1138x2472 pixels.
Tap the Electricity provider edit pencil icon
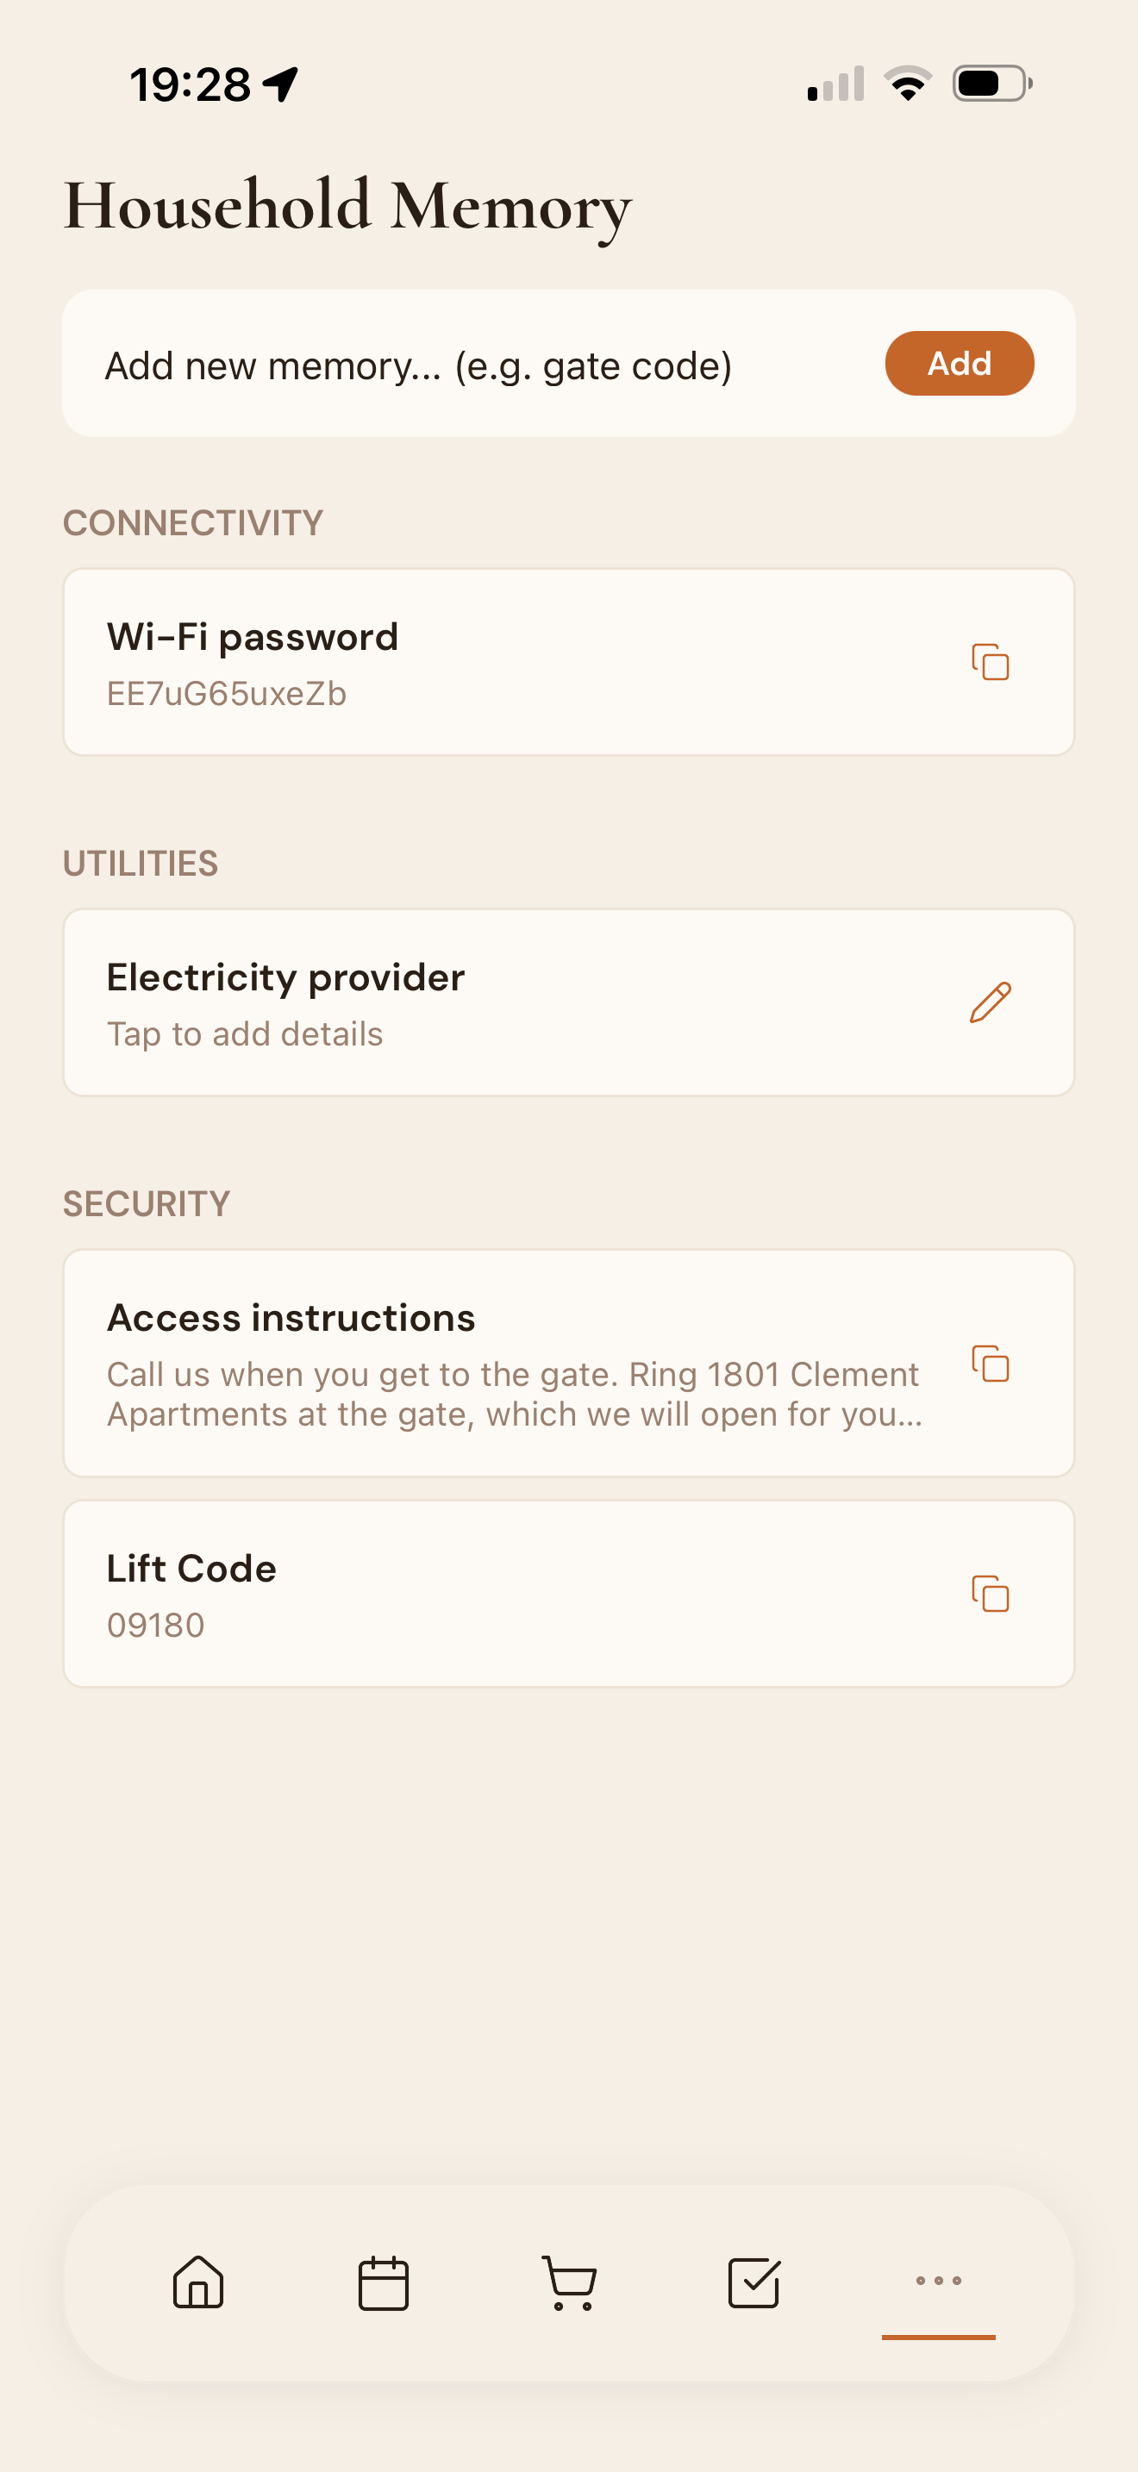click(x=991, y=1002)
